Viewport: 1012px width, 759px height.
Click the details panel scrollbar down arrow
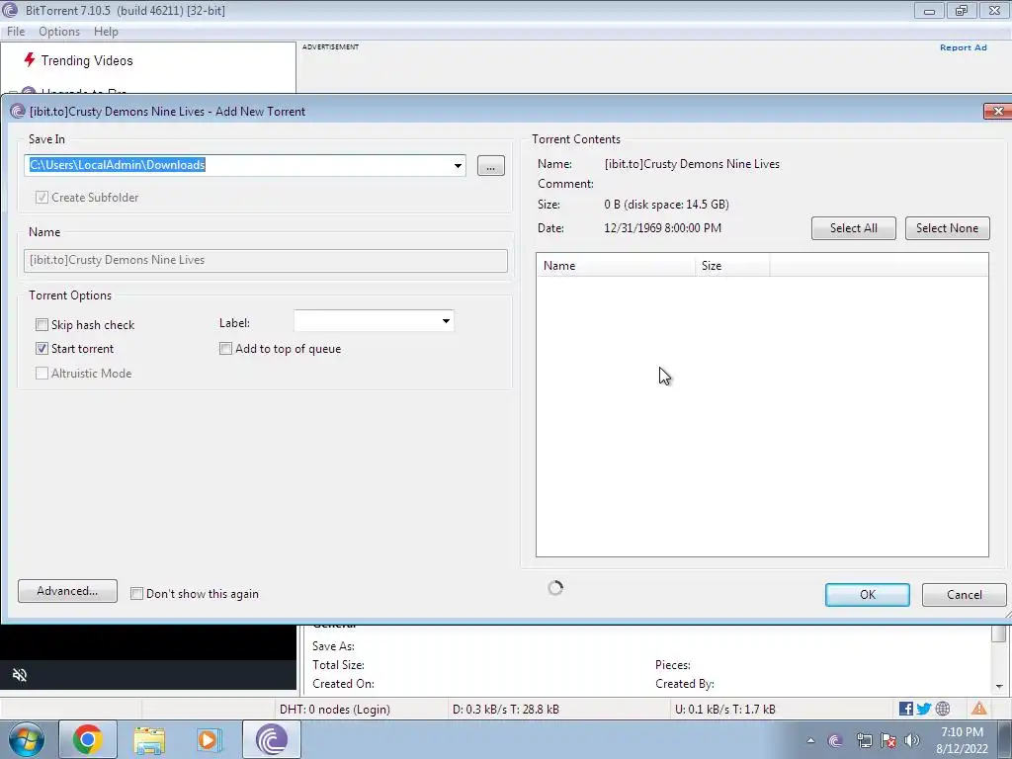click(x=999, y=687)
